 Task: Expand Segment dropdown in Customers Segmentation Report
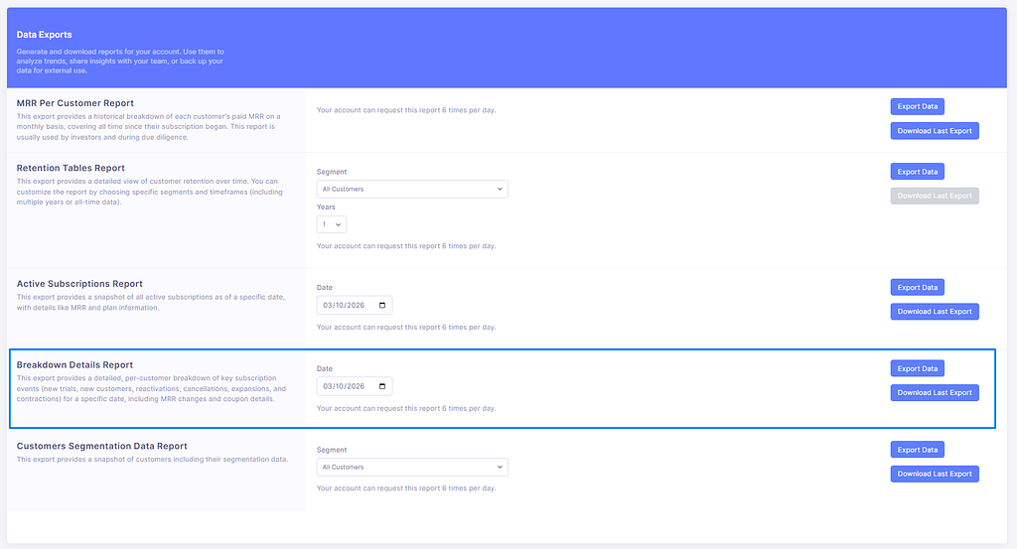point(412,467)
